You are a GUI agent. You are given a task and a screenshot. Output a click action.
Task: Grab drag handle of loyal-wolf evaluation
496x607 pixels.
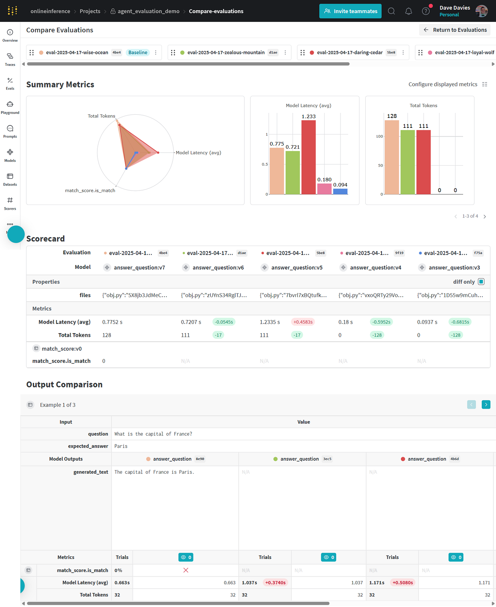tap(421, 52)
